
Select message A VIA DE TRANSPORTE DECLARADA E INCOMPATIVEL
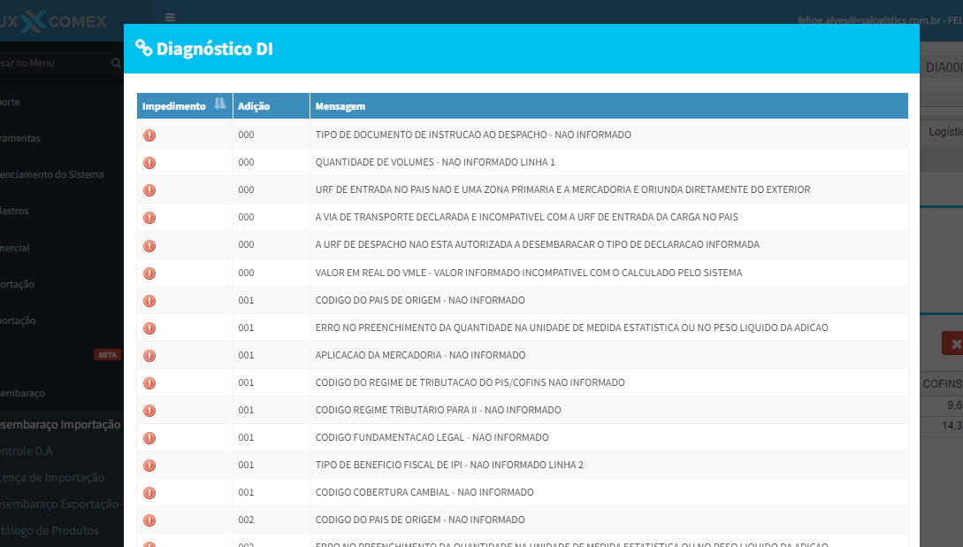[x=526, y=217]
